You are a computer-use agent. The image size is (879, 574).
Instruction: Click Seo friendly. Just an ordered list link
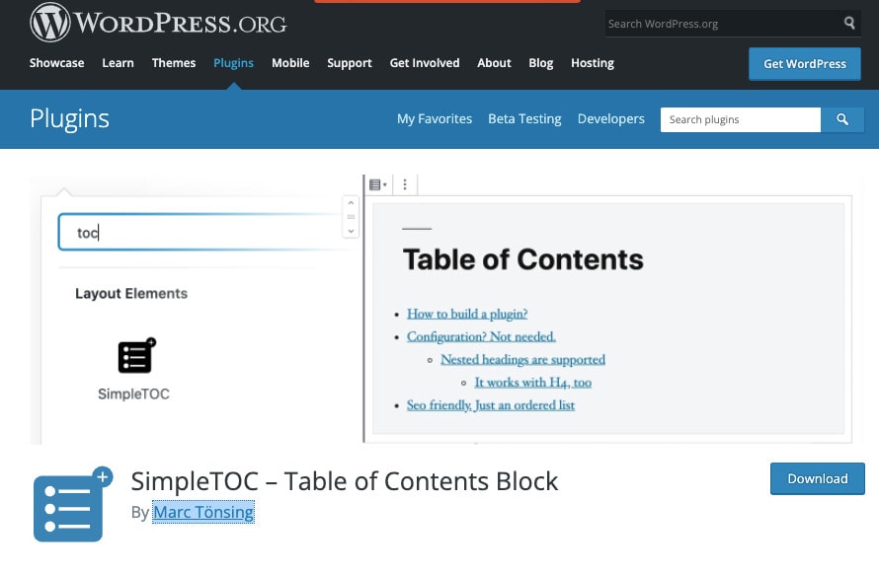pos(491,405)
